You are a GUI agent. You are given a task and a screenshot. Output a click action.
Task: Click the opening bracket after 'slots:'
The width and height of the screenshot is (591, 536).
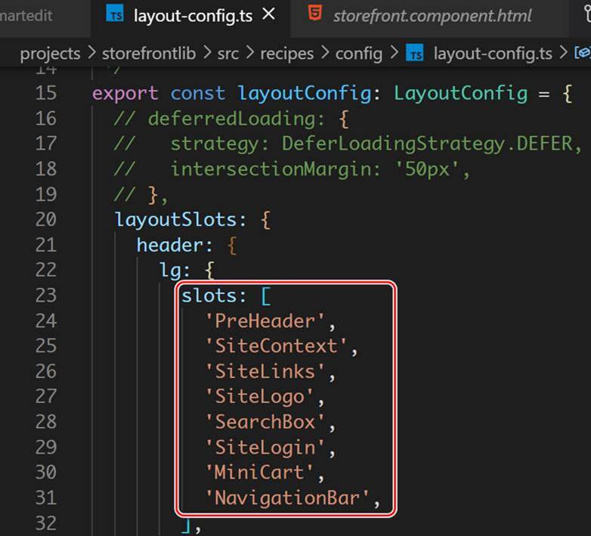266,296
